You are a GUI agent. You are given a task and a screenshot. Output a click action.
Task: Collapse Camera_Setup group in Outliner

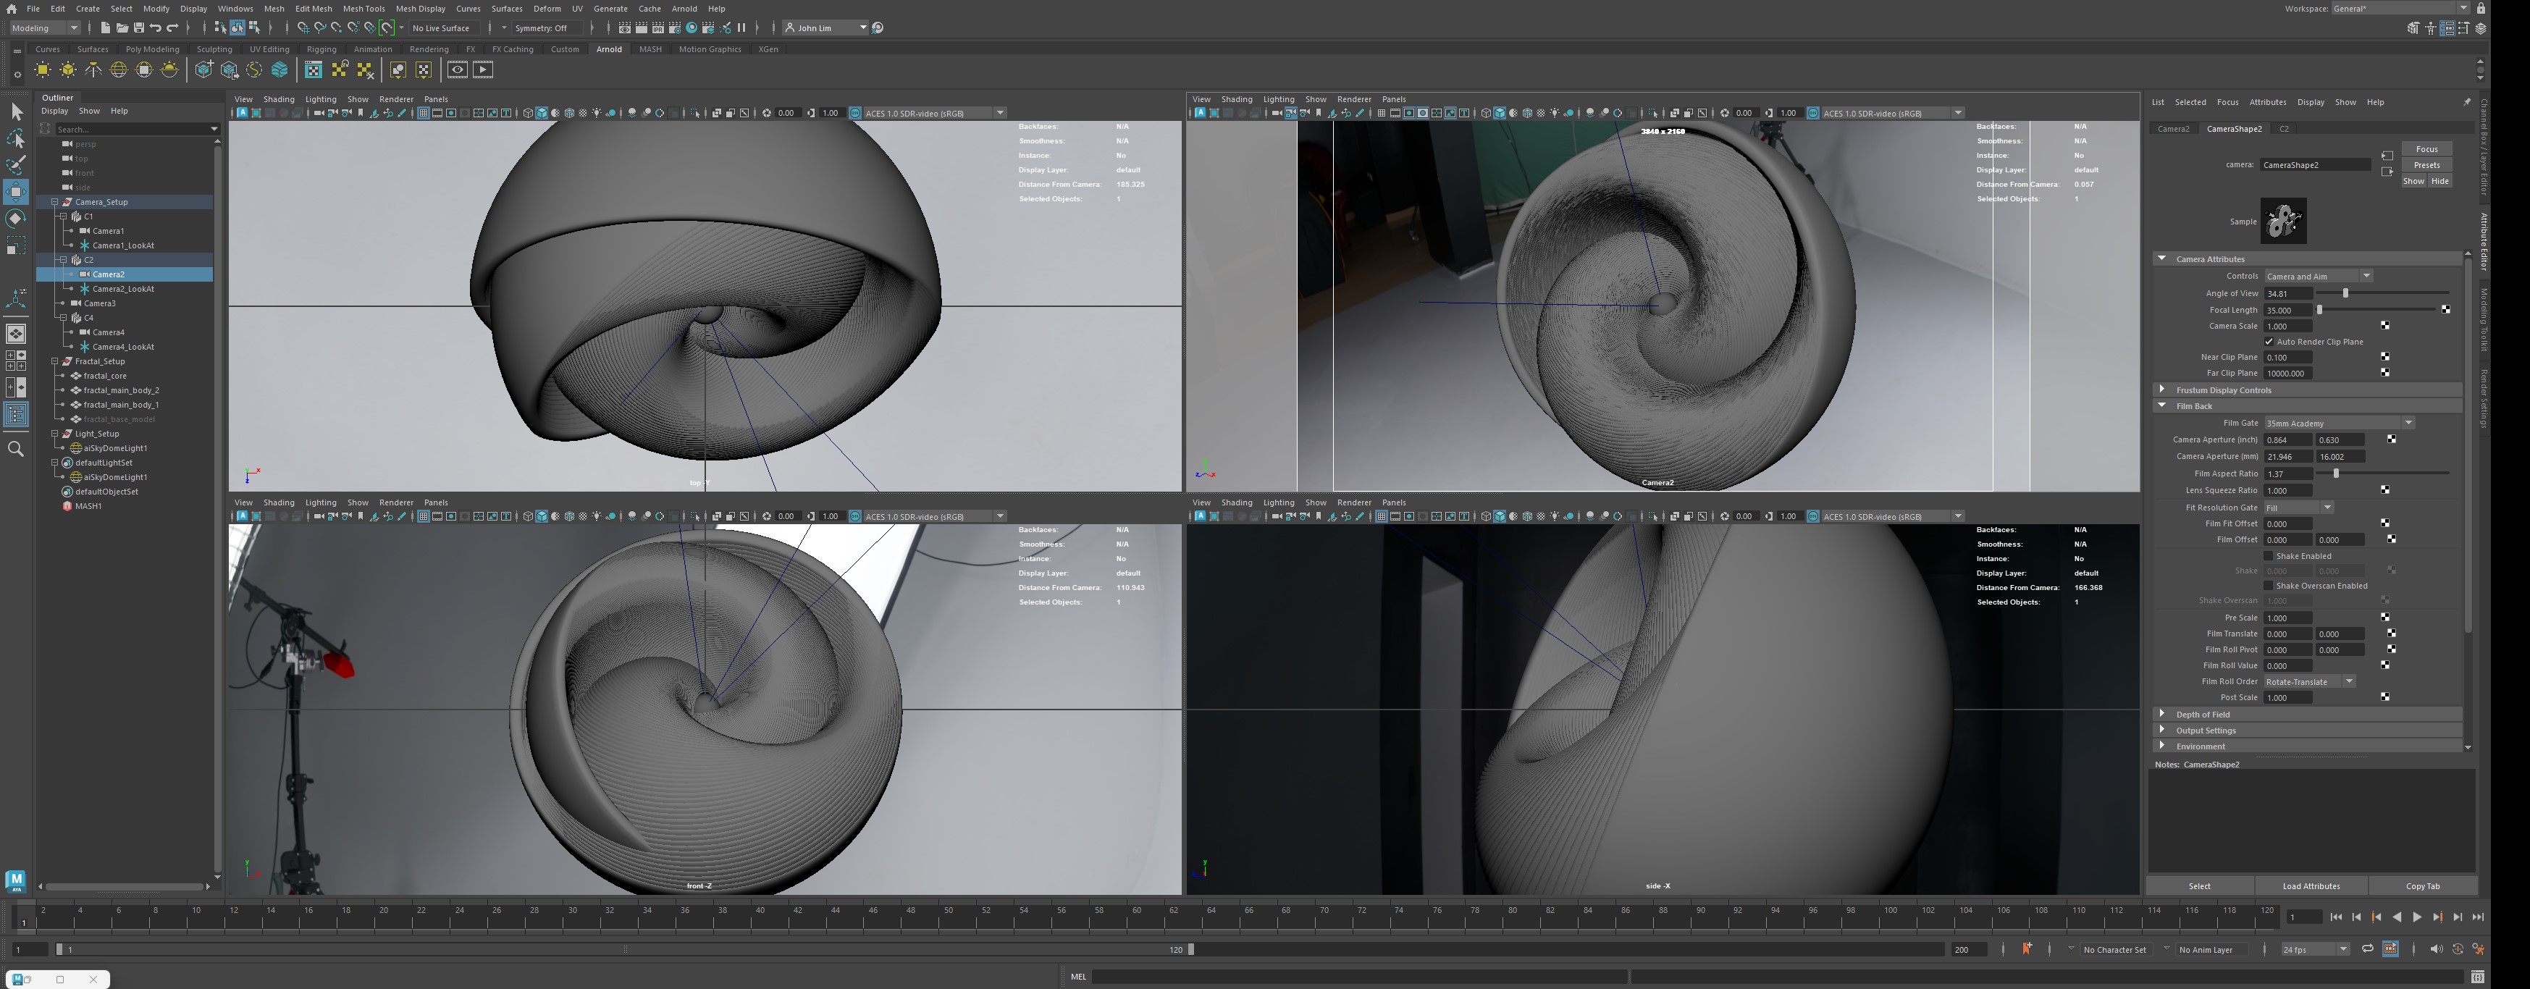[55, 202]
